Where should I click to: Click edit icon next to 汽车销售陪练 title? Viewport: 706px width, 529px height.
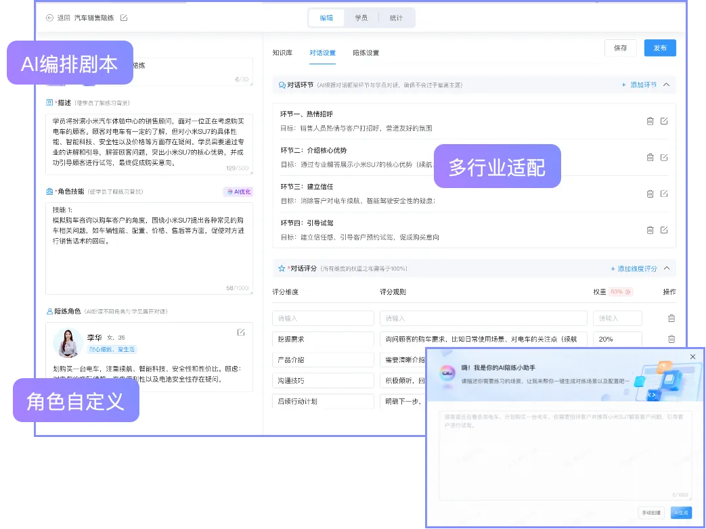coord(124,18)
